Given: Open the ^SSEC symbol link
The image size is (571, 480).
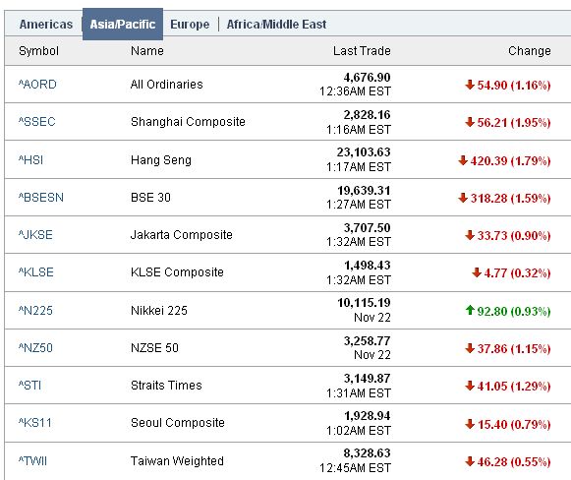Looking at the screenshot, I should coord(36,121).
